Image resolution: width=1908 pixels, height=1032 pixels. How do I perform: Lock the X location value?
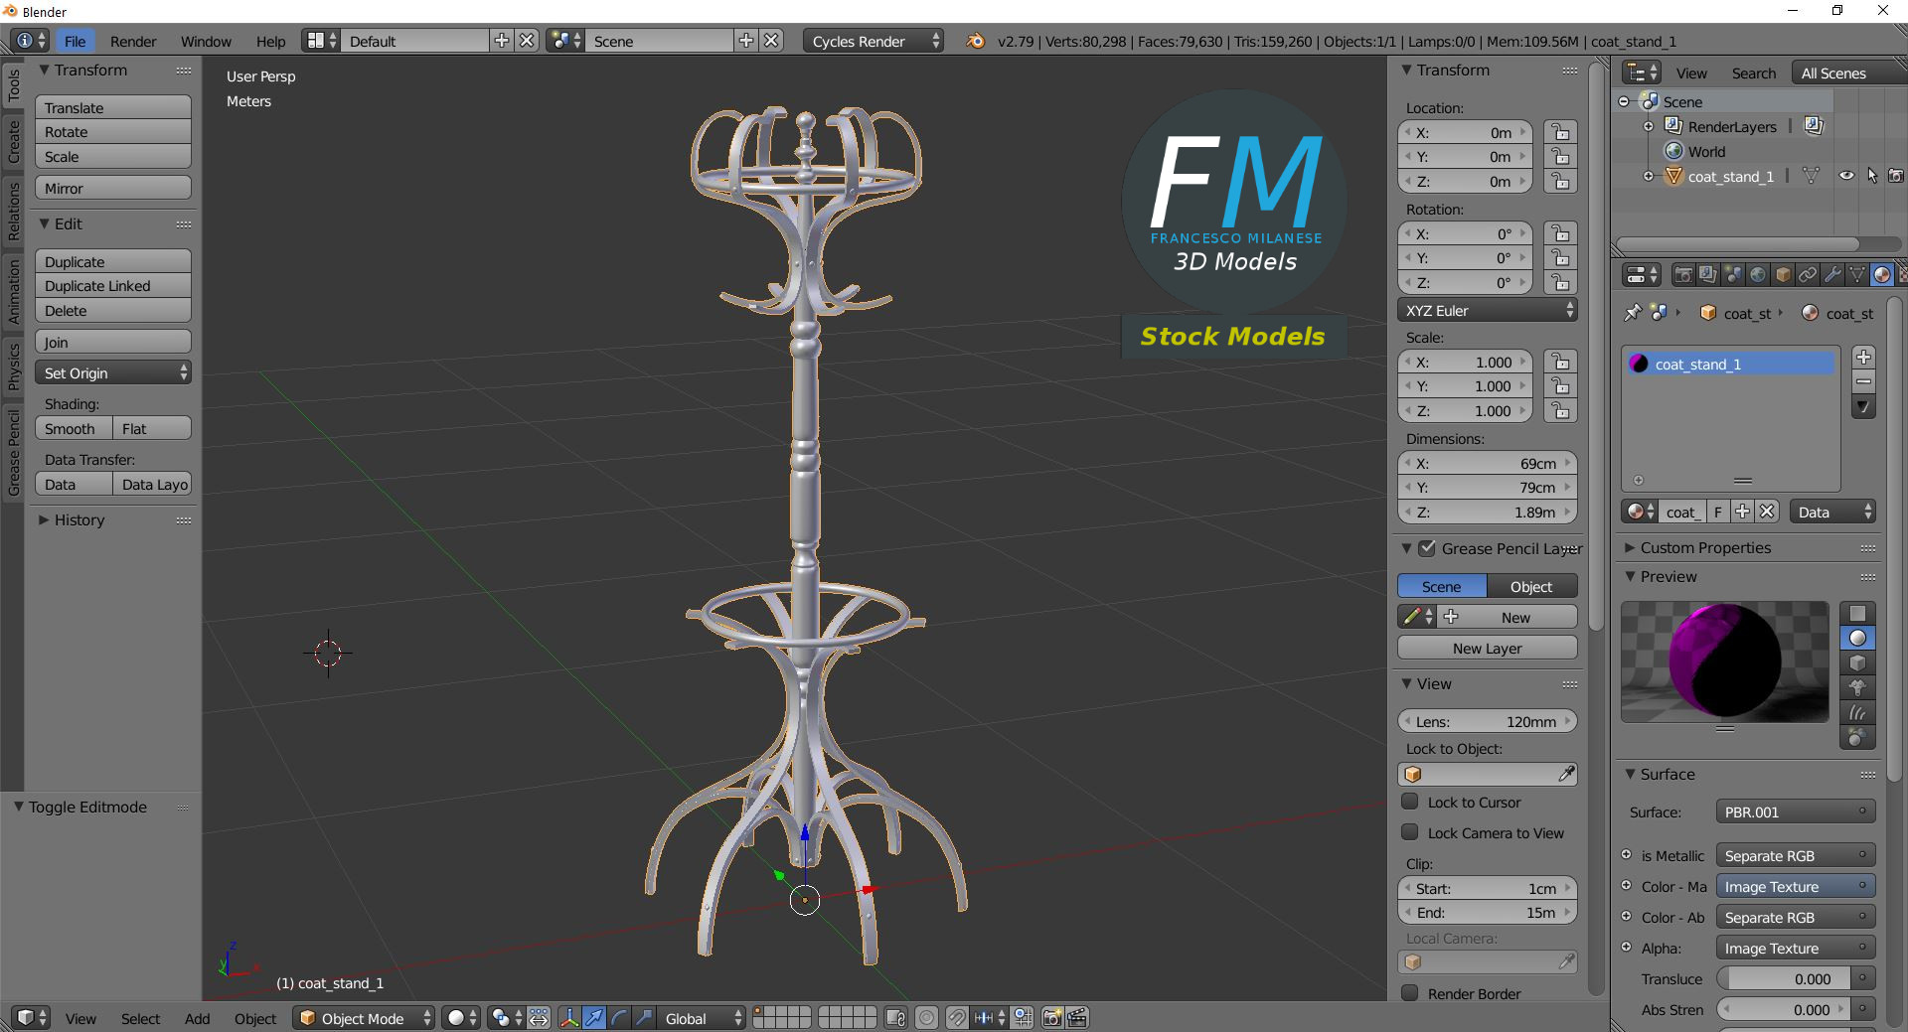coord(1561,132)
